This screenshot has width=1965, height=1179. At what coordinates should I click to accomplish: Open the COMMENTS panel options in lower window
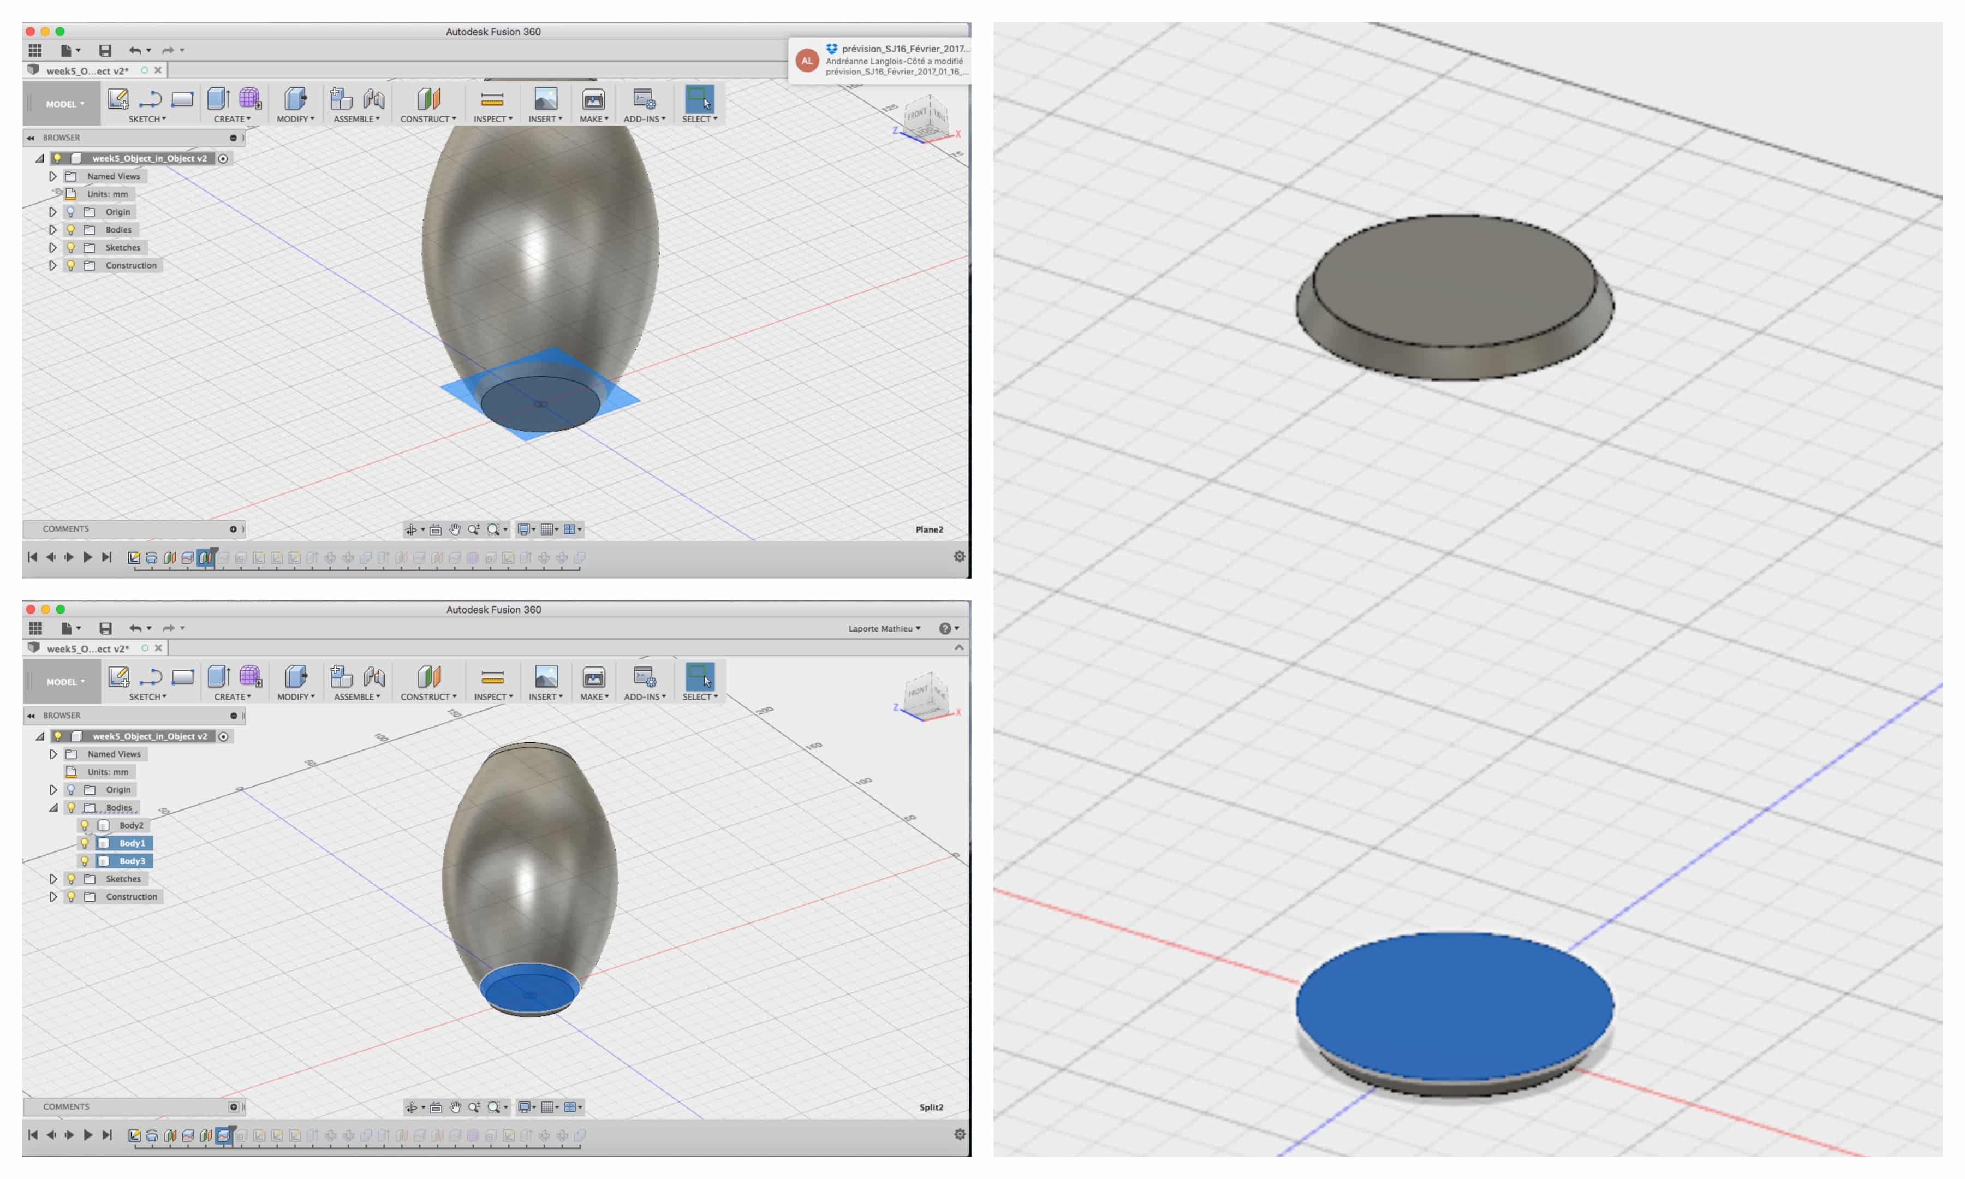coord(234,1106)
